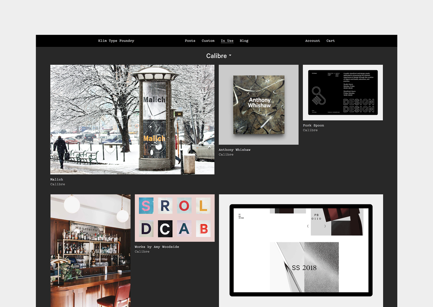Screen dimensions: 433x307
Task: Click the Malich project title
Action: pyautogui.click(x=56, y=180)
